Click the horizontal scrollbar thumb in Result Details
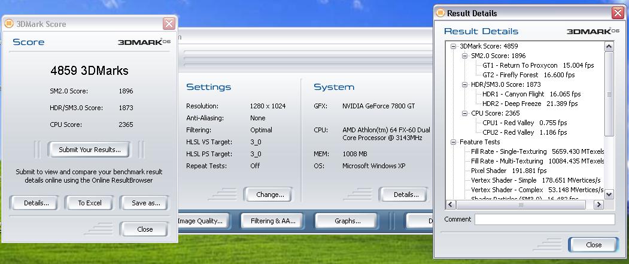This screenshot has height=264, width=629. click(x=521, y=205)
